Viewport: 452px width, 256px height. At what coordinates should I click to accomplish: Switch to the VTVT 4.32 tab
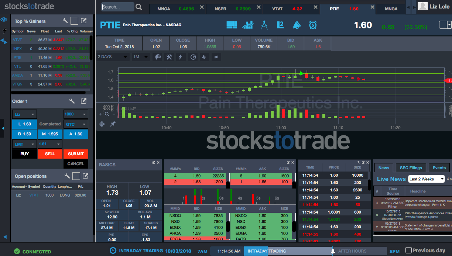click(x=291, y=9)
